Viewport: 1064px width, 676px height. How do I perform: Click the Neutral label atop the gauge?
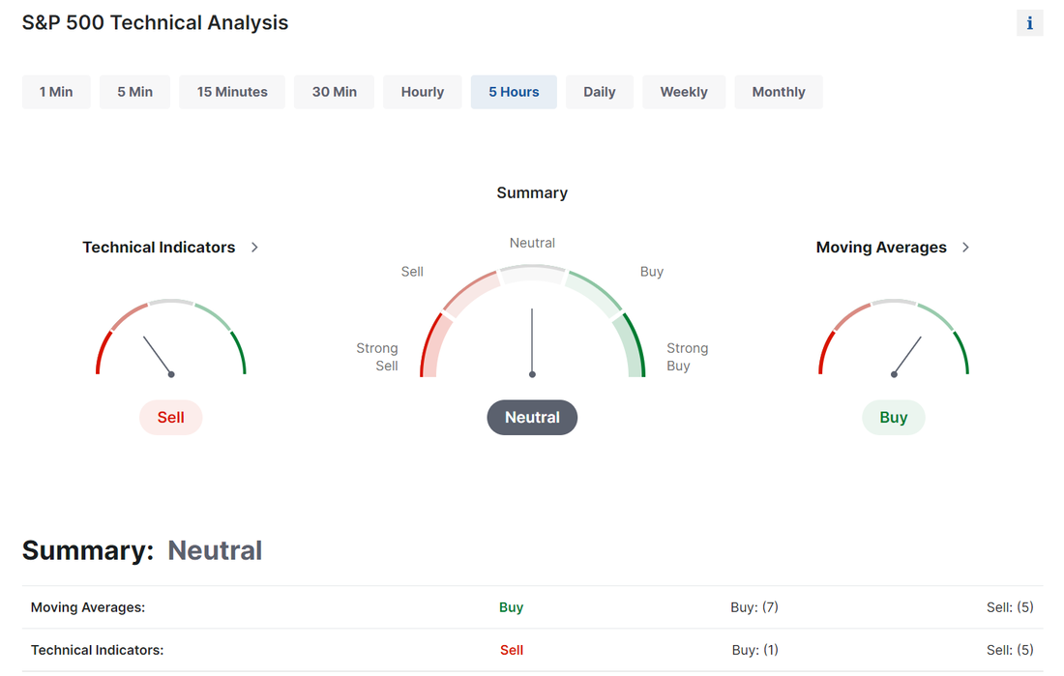coord(532,243)
